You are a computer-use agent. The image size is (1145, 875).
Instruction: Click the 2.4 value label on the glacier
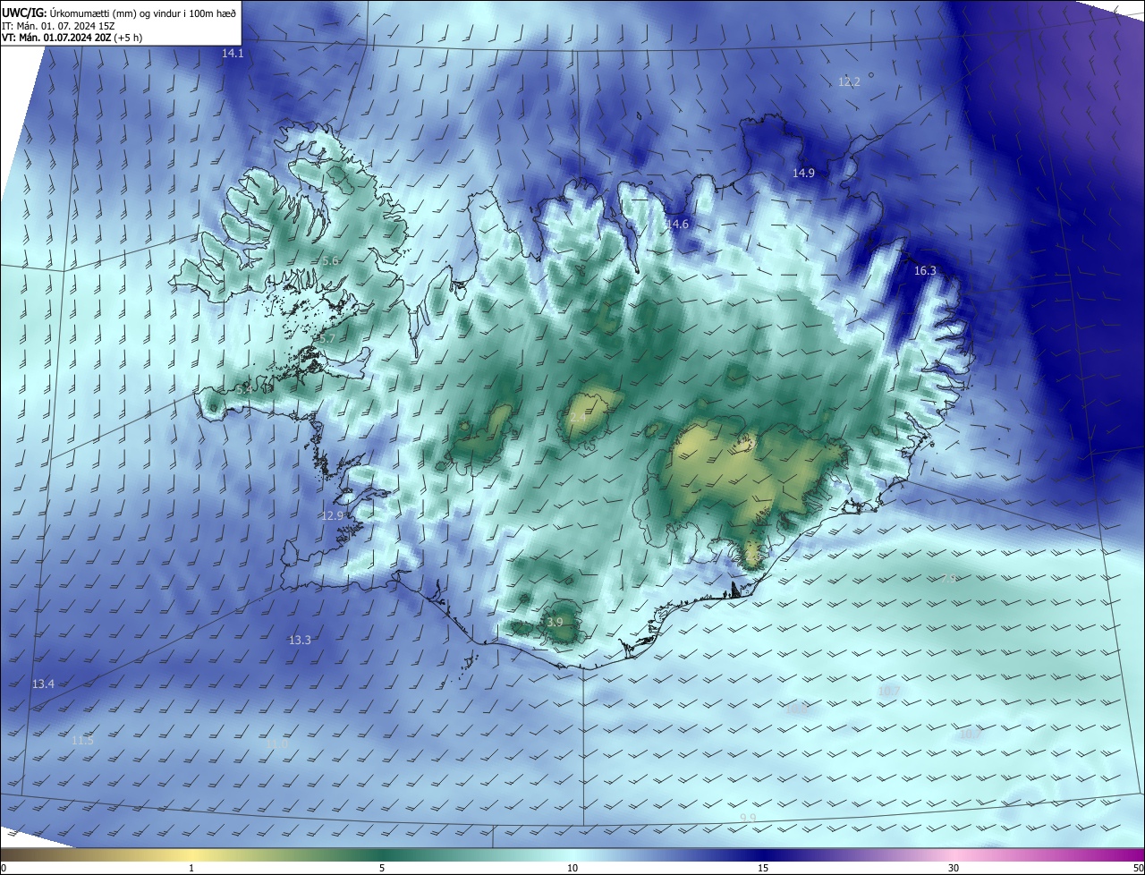[x=578, y=418]
